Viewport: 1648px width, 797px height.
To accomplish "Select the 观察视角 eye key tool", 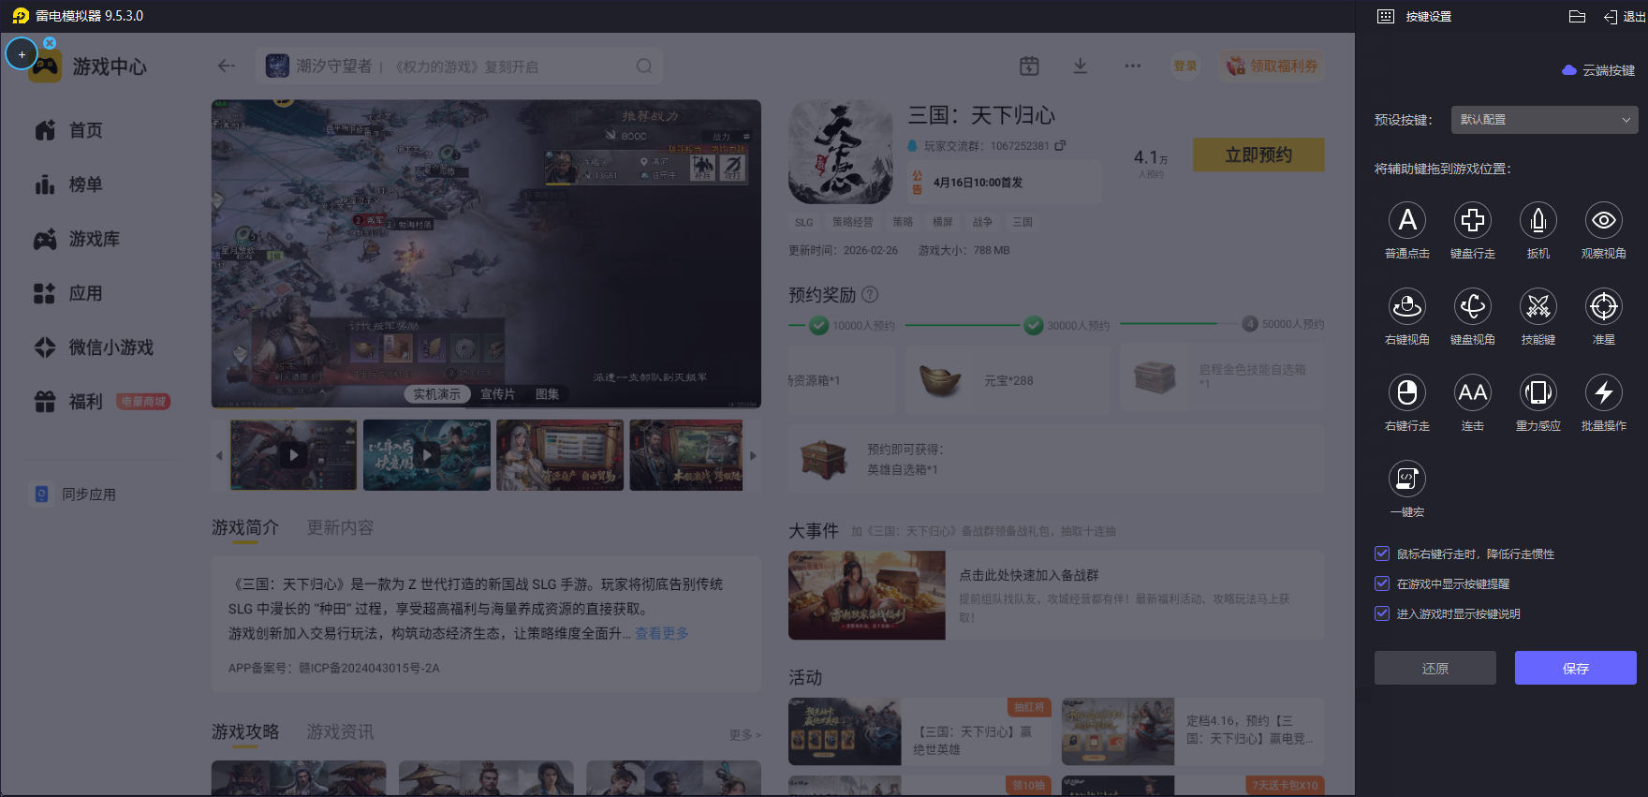I will point(1603,220).
